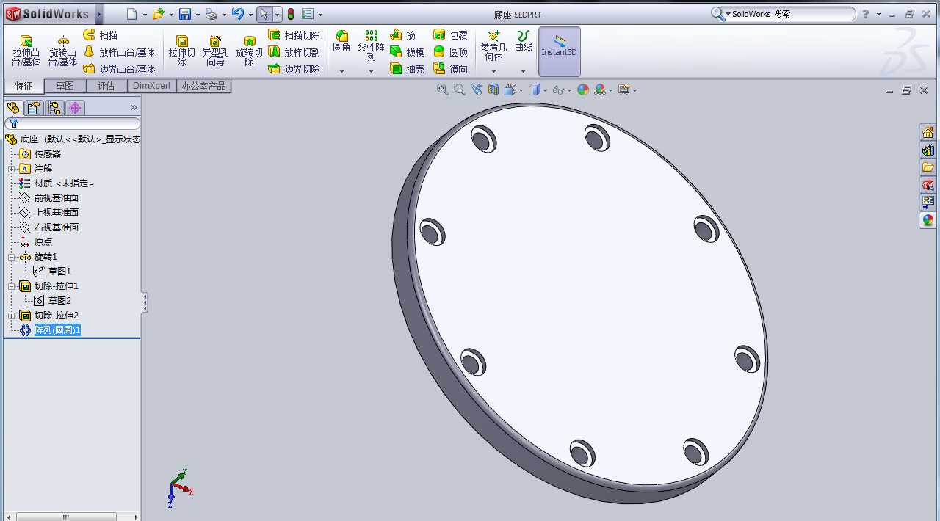Select the Revolved Boss/Base (旋转凸台/基体) tool
Image resolution: width=940 pixels, height=521 pixels.
pyautogui.click(x=62, y=51)
